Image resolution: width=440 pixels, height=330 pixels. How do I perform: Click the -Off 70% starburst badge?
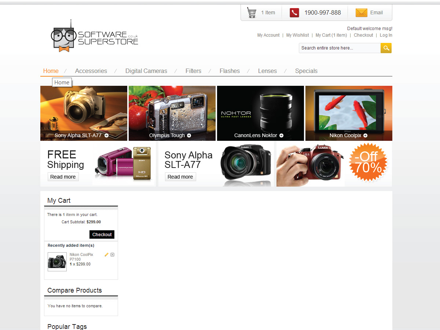tap(368, 162)
